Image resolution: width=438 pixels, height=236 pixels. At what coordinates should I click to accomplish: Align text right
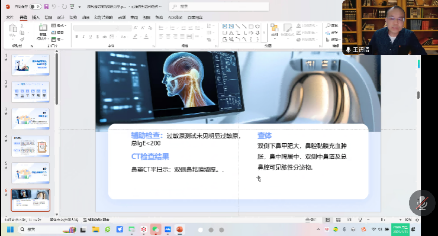point(175,37)
